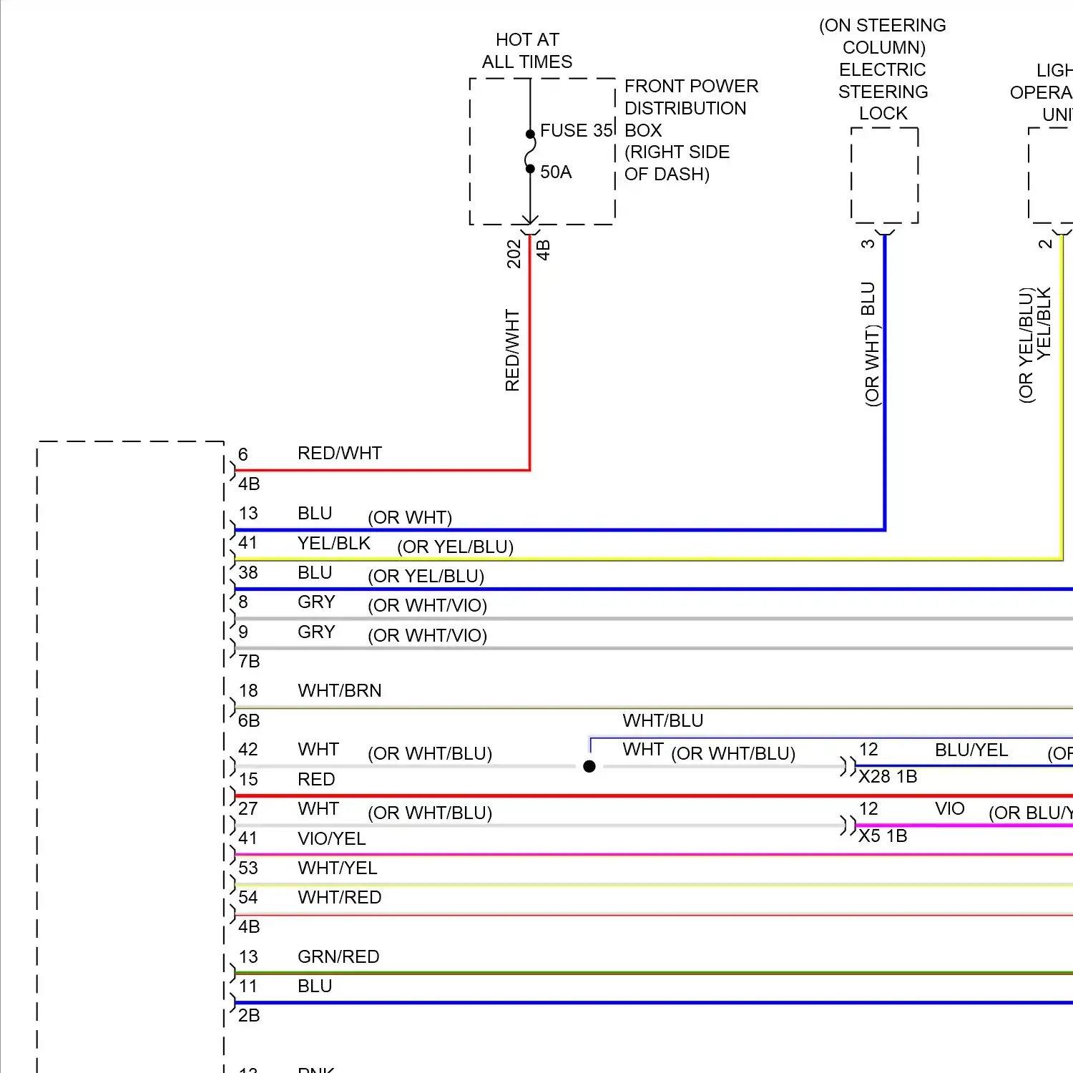
Task: Select the vertical 'YEL/BLK' wire label
Action: (1044, 323)
